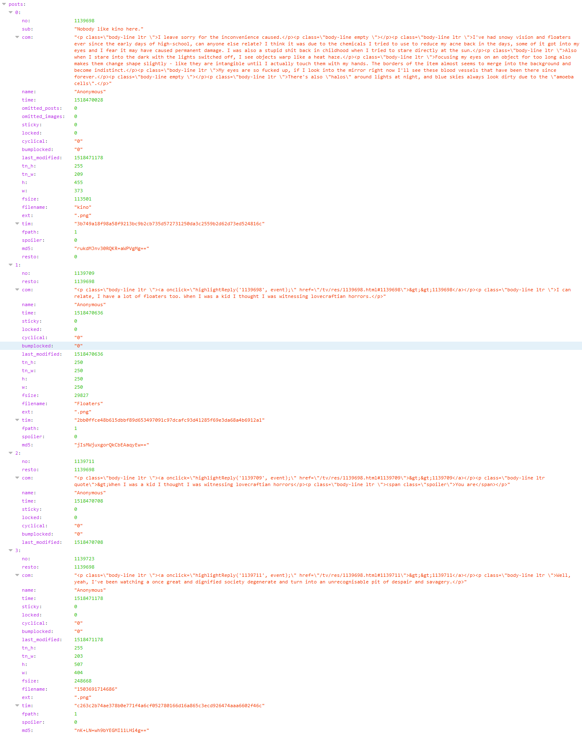The width and height of the screenshot is (582, 746).
Task: Select time value 1518471178 in post 3
Action: tap(89, 598)
